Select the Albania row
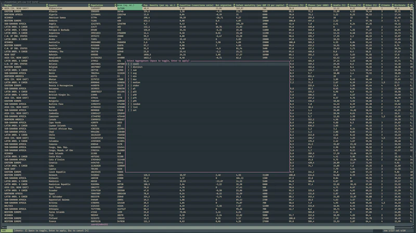The width and height of the screenshot is (416, 233). (x=208, y=11)
